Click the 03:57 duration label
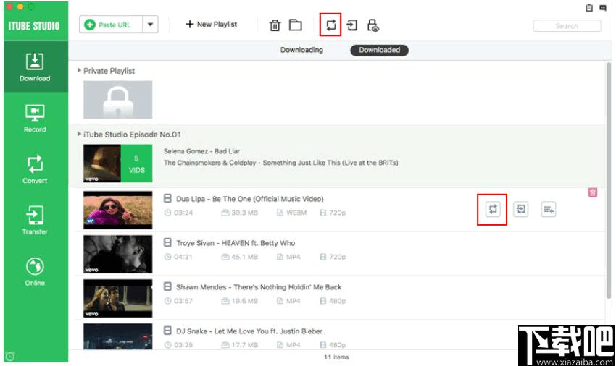Image resolution: width=616 pixels, height=366 pixels. pos(183,301)
